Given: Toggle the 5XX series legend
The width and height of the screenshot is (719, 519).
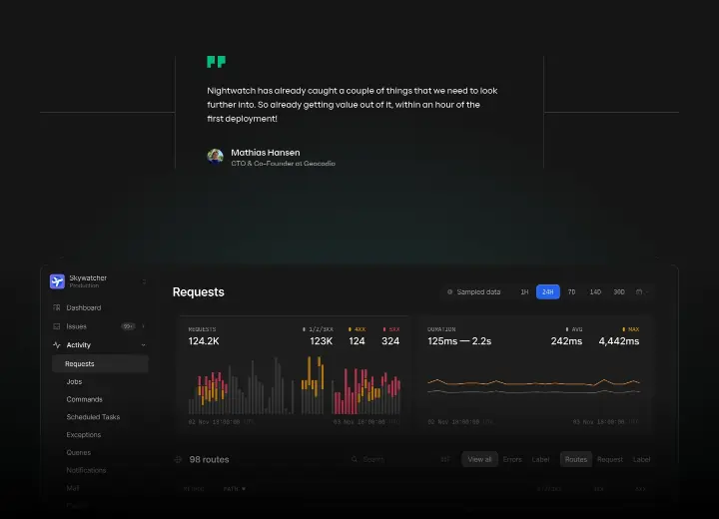Looking at the screenshot, I should (x=391, y=329).
